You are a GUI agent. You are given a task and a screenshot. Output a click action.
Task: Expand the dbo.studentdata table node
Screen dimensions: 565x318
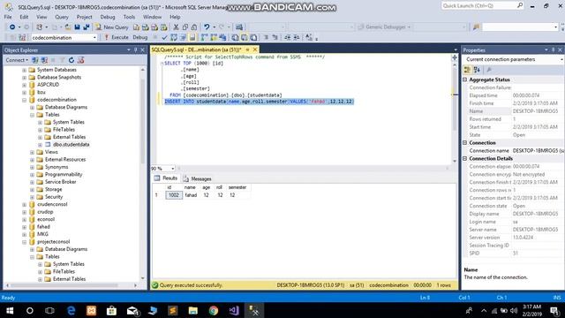tap(40, 145)
